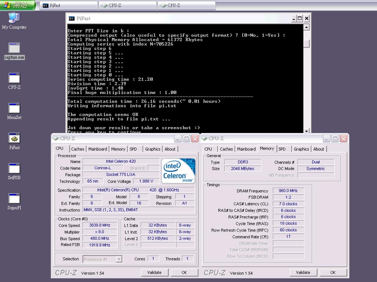This screenshot has width=377, height=282.
Task: Open About tab in left CPU-Z window
Action: tap(170, 149)
